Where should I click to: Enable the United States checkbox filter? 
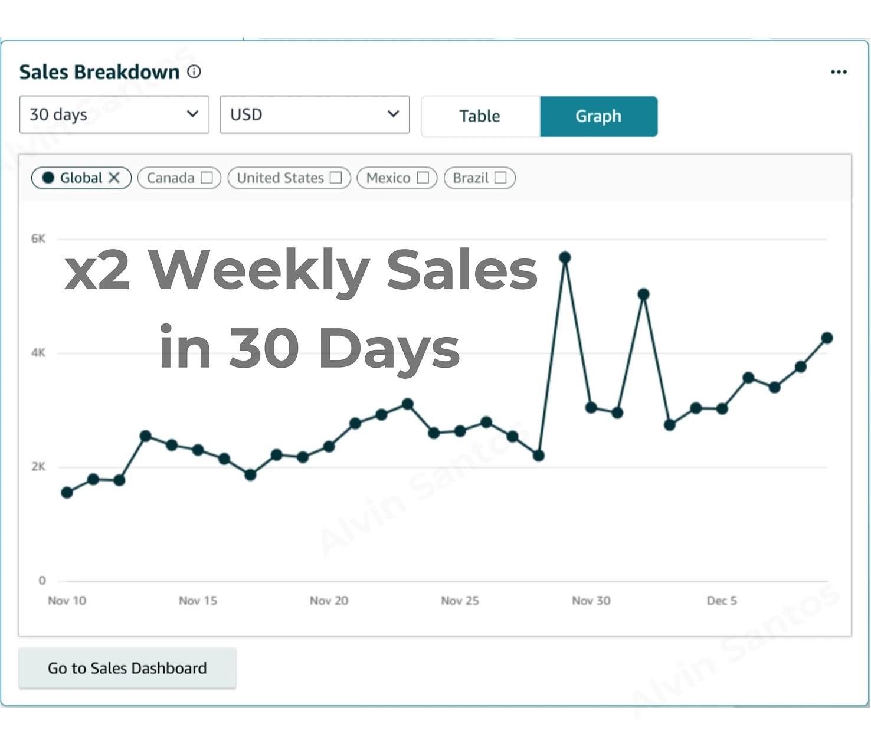pyautogui.click(x=336, y=178)
